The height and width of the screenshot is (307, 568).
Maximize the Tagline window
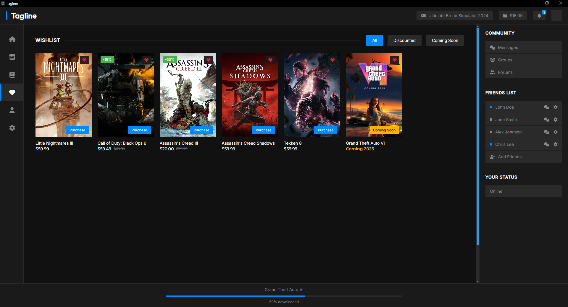click(547, 3)
